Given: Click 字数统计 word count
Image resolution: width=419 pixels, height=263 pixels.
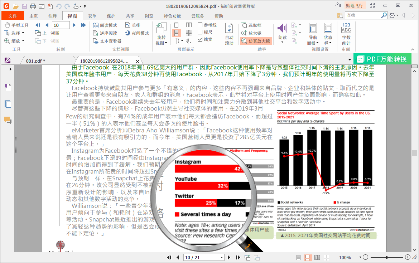Looking at the screenshot, I should point(346,34).
